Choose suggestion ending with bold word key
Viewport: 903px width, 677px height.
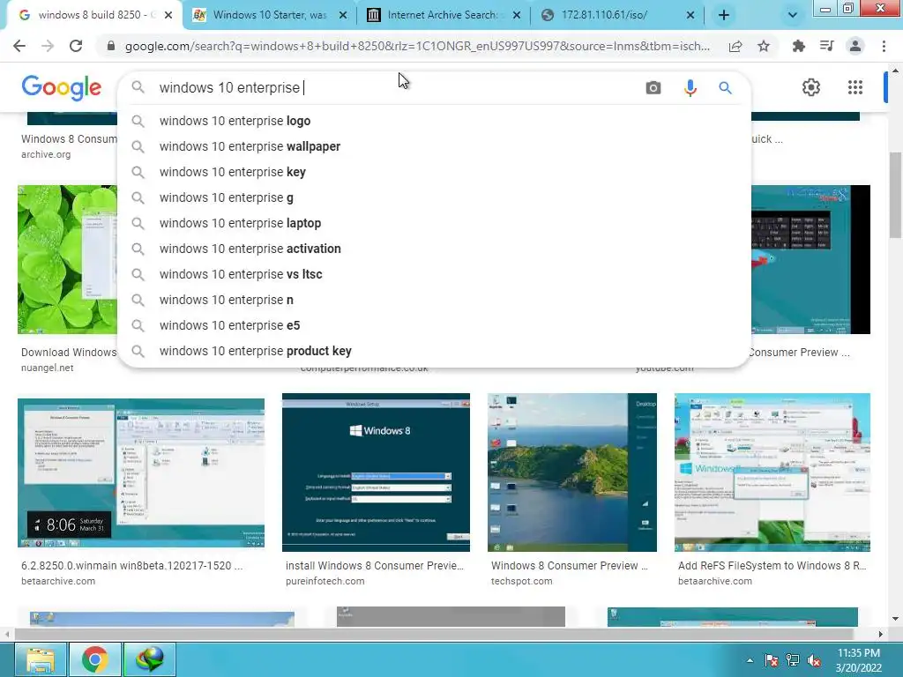(x=434, y=172)
